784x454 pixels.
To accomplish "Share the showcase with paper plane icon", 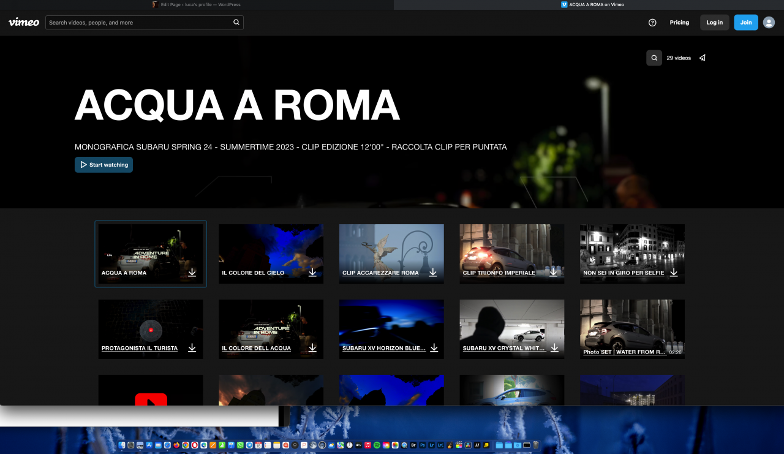I will tap(702, 58).
